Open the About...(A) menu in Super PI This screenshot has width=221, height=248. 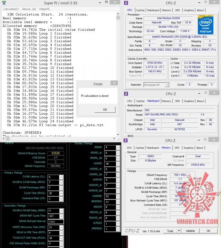(x=29, y=9)
